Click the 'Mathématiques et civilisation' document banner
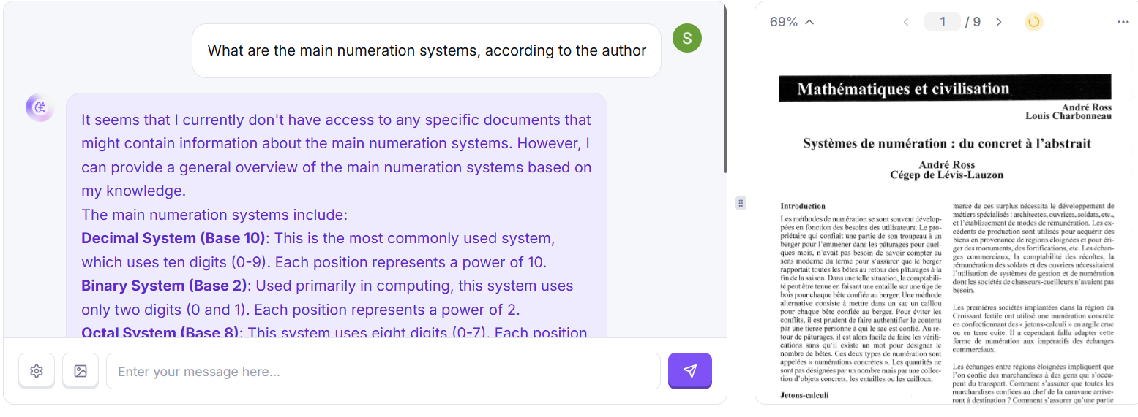This screenshot has height=417, width=1138. [x=945, y=88]
